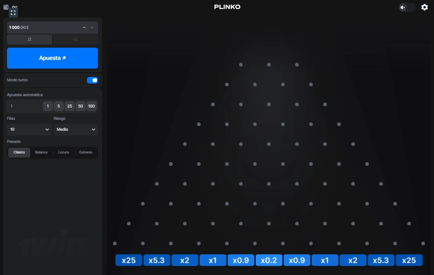Toggle Modo turbo off

pyautogui.click(x=92, y=80)
